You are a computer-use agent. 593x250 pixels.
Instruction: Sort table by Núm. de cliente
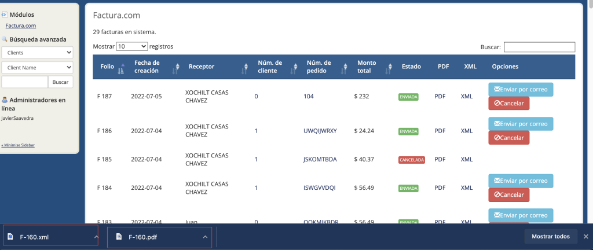coord(275,67)
